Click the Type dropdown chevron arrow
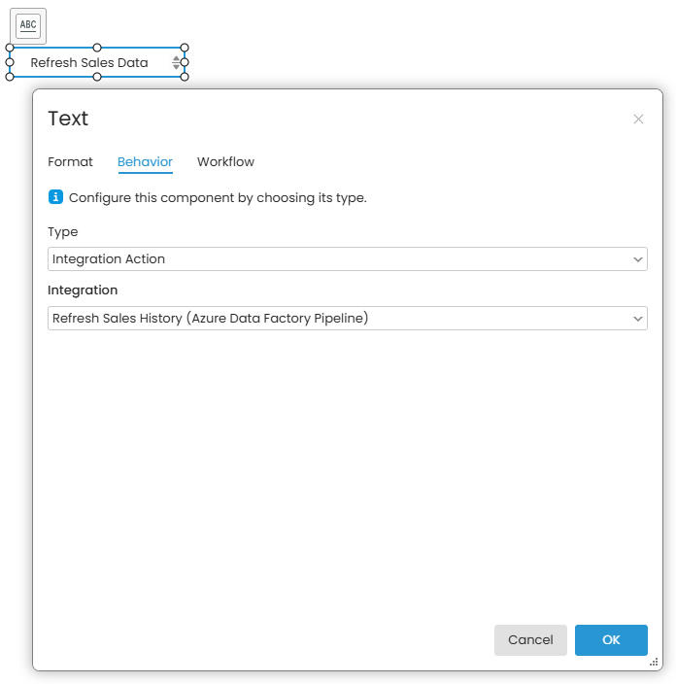The image size is (676, 684). click(x=637, y=259)
